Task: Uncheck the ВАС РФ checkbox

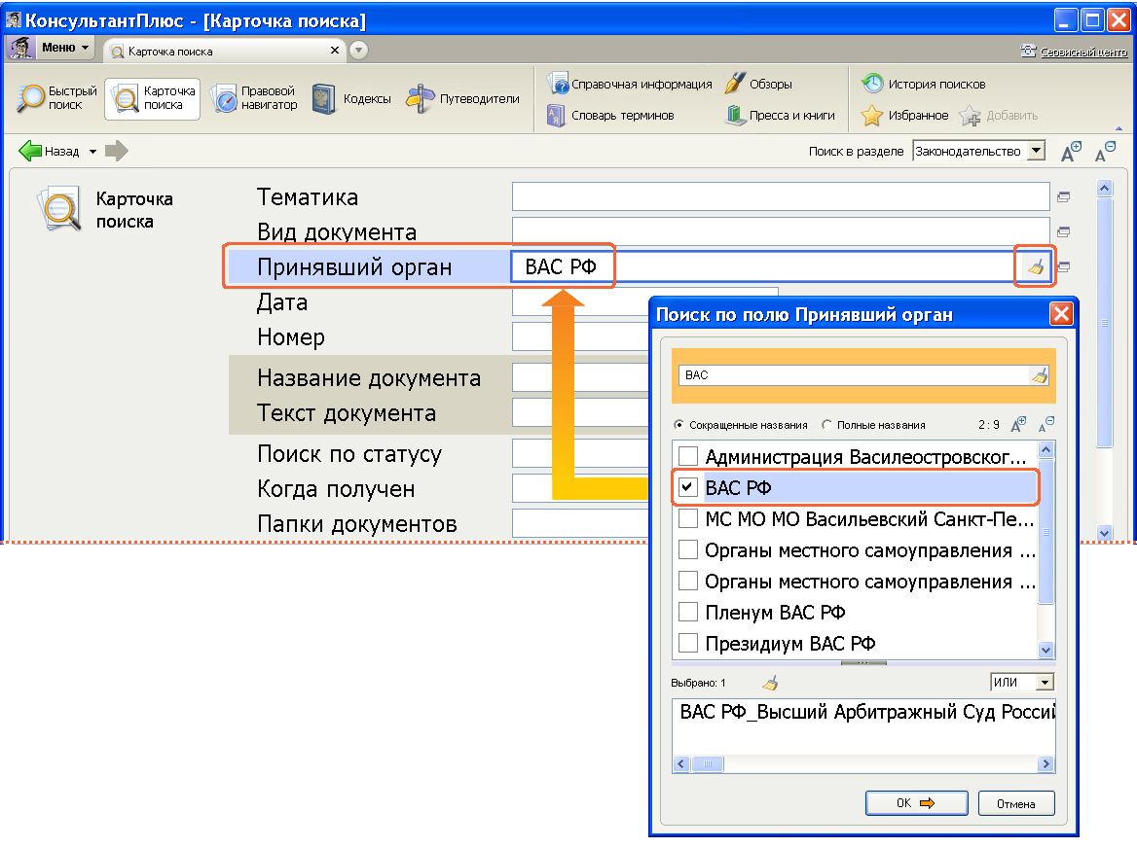Action: (x=688, y=487)
